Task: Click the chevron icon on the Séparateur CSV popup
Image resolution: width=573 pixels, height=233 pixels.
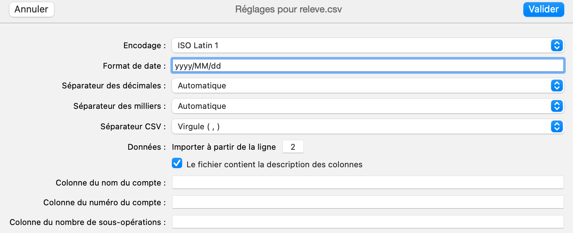Action: pyautogui.click(x=556, y=126)
